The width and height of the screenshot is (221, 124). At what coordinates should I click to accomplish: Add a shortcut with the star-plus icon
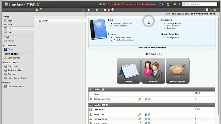click(x=215, y=10)
